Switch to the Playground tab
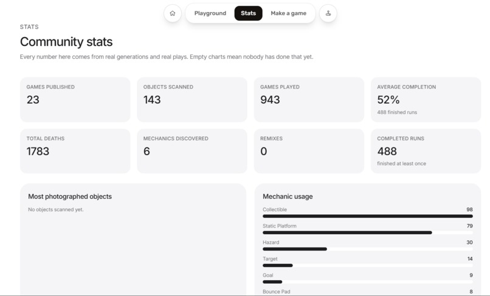Viewport: 490px width, 296px height. (x=210, y=13)
